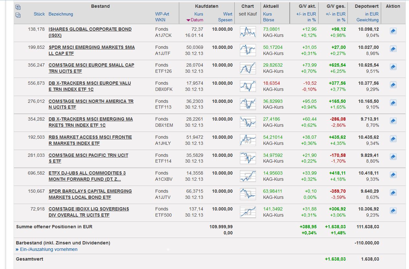Click action icon for Comstage iBoxx Liq Sovereigns

(x=393, y=211)
